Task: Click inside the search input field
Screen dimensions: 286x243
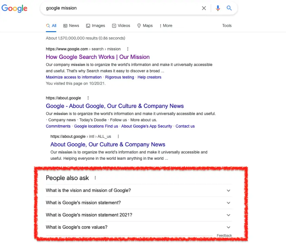Action: pyautogui.click(x=102, y=8)
